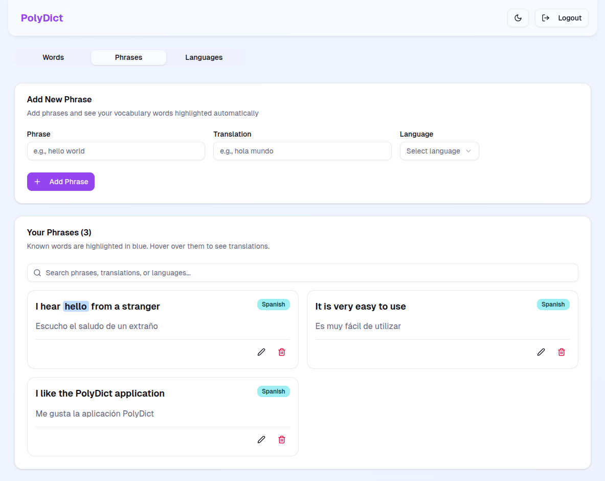Delete the 'I like the PolyDict application' phrase
The image size is (605, 481).
point(282,440)
